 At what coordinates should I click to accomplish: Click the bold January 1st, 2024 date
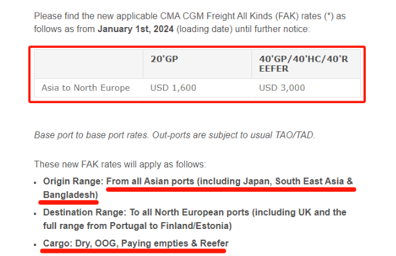136,29
